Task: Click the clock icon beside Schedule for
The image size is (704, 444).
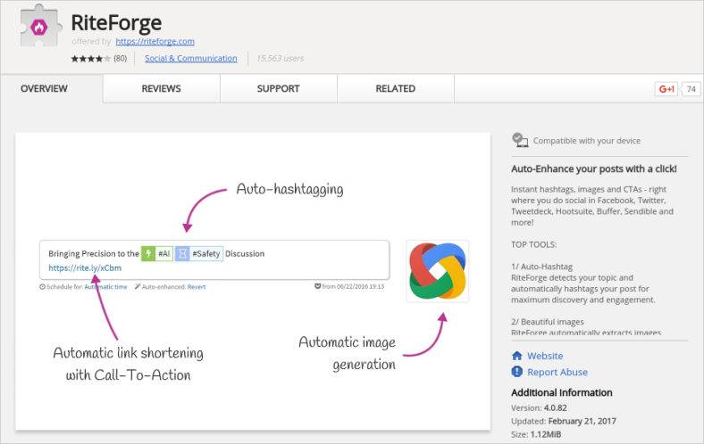Action: (42, 287)
